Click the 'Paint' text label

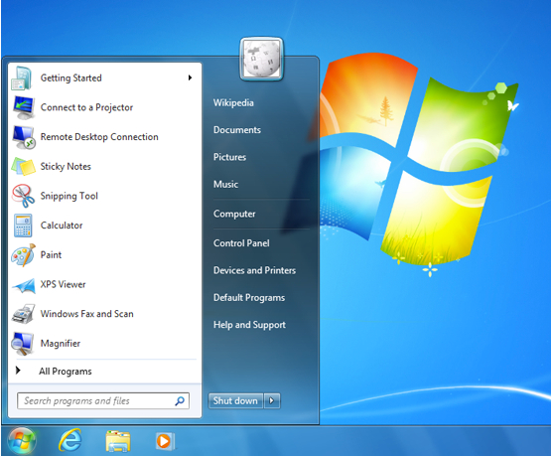51,255
